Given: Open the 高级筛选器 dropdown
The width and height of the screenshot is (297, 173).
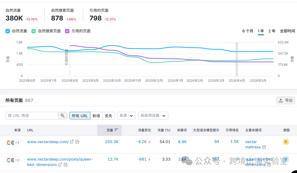Looking at the screenshot, I should pos(153,116).
